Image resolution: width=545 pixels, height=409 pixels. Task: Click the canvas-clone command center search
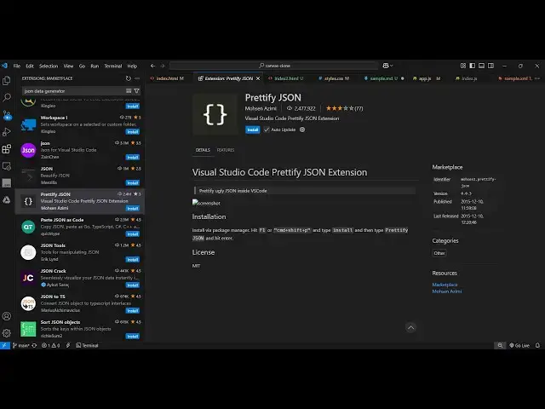pyautogui.click(x=274, y=66)
